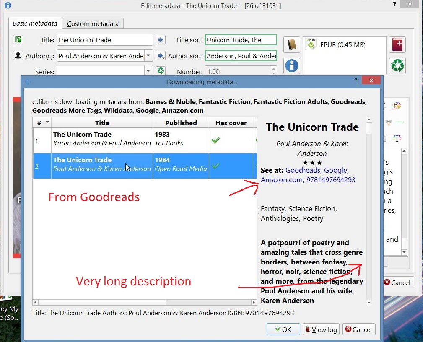
Task: Sort results by Published column header
Action: coord(181,123)
